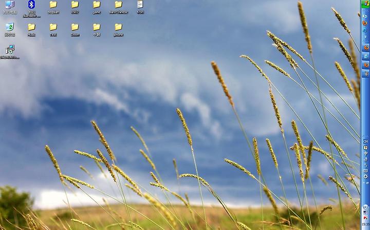Screen dimensions: 370x230
Task: Select the Bluetooth places desktop icon
Action: coord(31,9)
